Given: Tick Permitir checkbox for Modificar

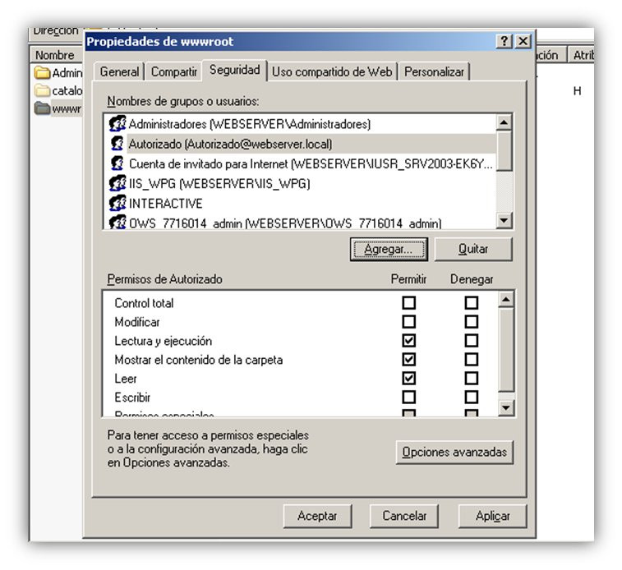Looking at the screenshot, I should 408,321.
